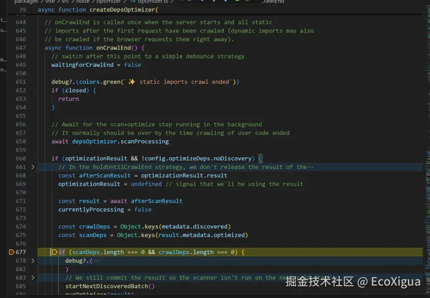The height and width of the screenshot is (298, 430).
Task: Click 'currentlyProcessing' on line 672
Action: pyautogui.click(x=91, y=209)
